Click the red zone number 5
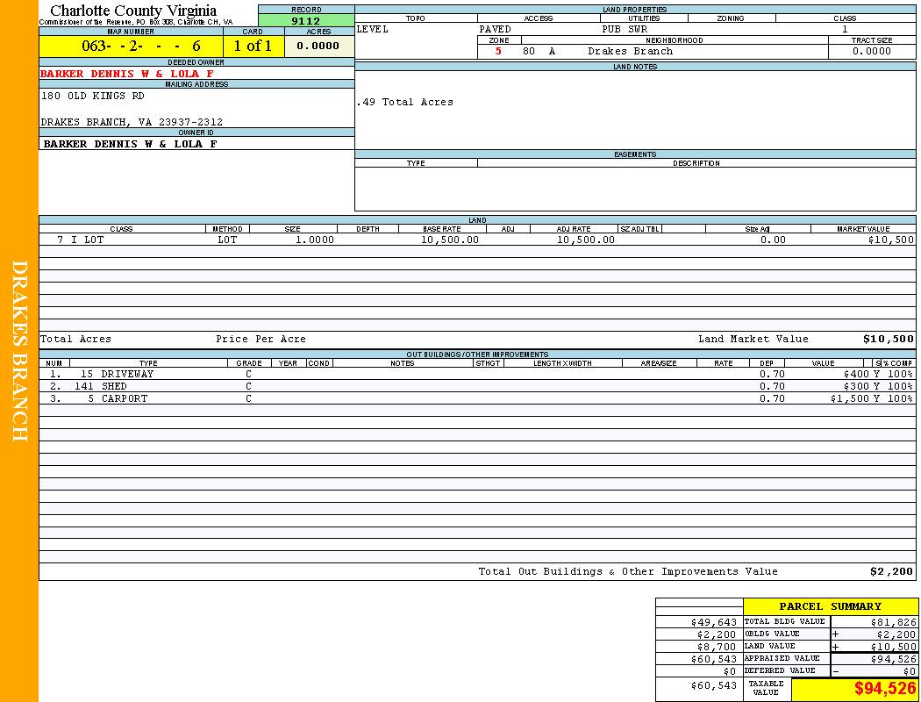921x702 pixels. click(x=498, y=51)
